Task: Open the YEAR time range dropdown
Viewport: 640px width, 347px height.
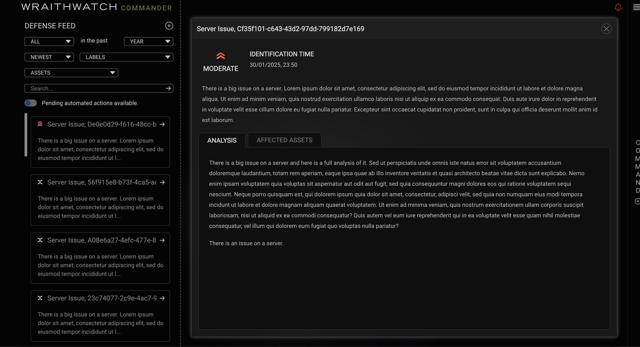Action: 148,41
